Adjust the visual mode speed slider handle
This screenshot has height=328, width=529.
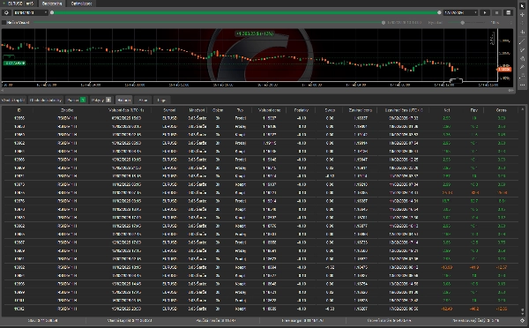463,23
